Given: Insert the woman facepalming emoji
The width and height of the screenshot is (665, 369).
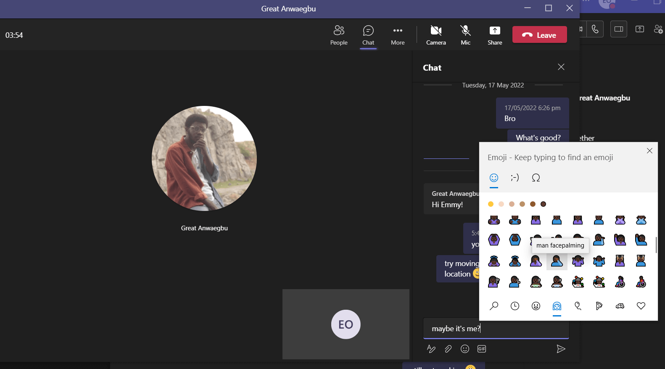Looking at the screenshot, I should tap(536, 261).
